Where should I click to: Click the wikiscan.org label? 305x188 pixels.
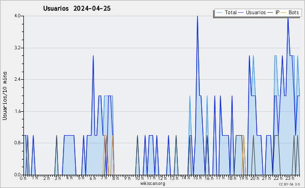coord(152,183)
